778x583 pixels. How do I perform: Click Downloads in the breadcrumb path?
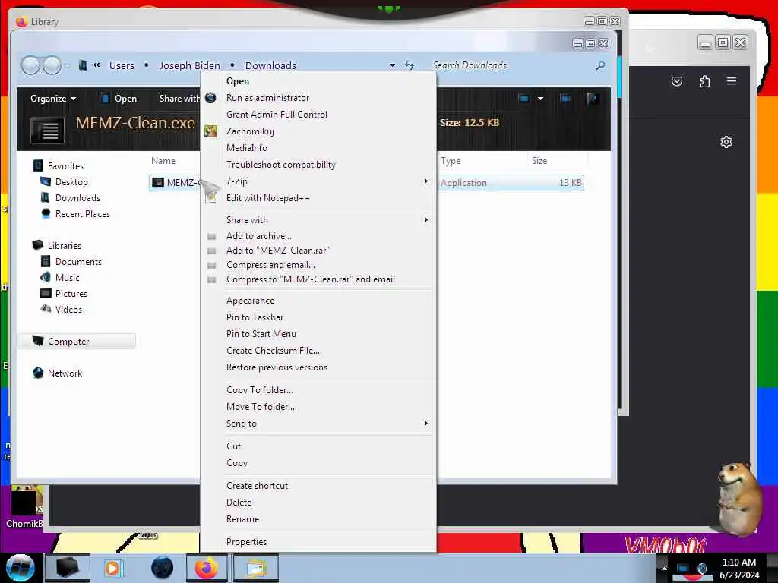click(270, 65)
